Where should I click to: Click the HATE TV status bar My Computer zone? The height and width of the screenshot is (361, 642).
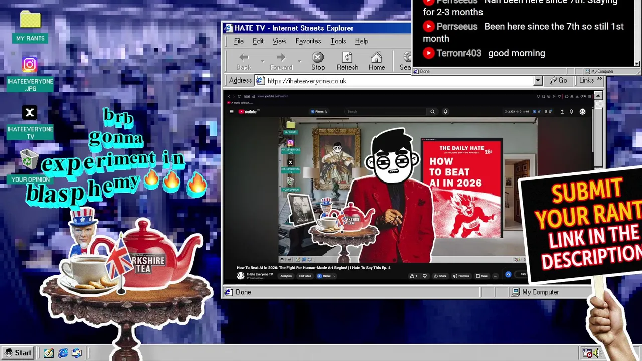[550, 292]
